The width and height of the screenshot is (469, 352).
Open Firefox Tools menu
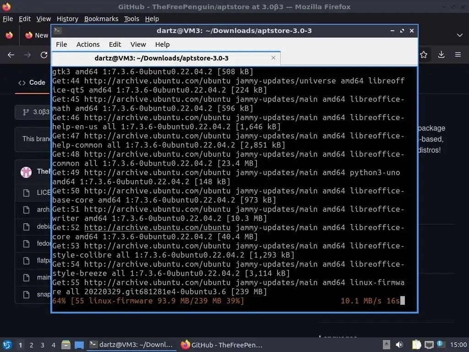click(131, 19)
